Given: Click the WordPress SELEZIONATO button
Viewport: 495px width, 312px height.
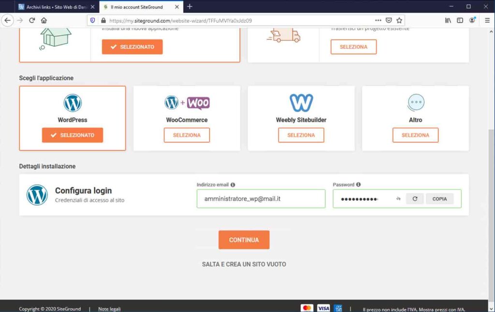Looking at the screenshot, I should click(x=73, y=135).
